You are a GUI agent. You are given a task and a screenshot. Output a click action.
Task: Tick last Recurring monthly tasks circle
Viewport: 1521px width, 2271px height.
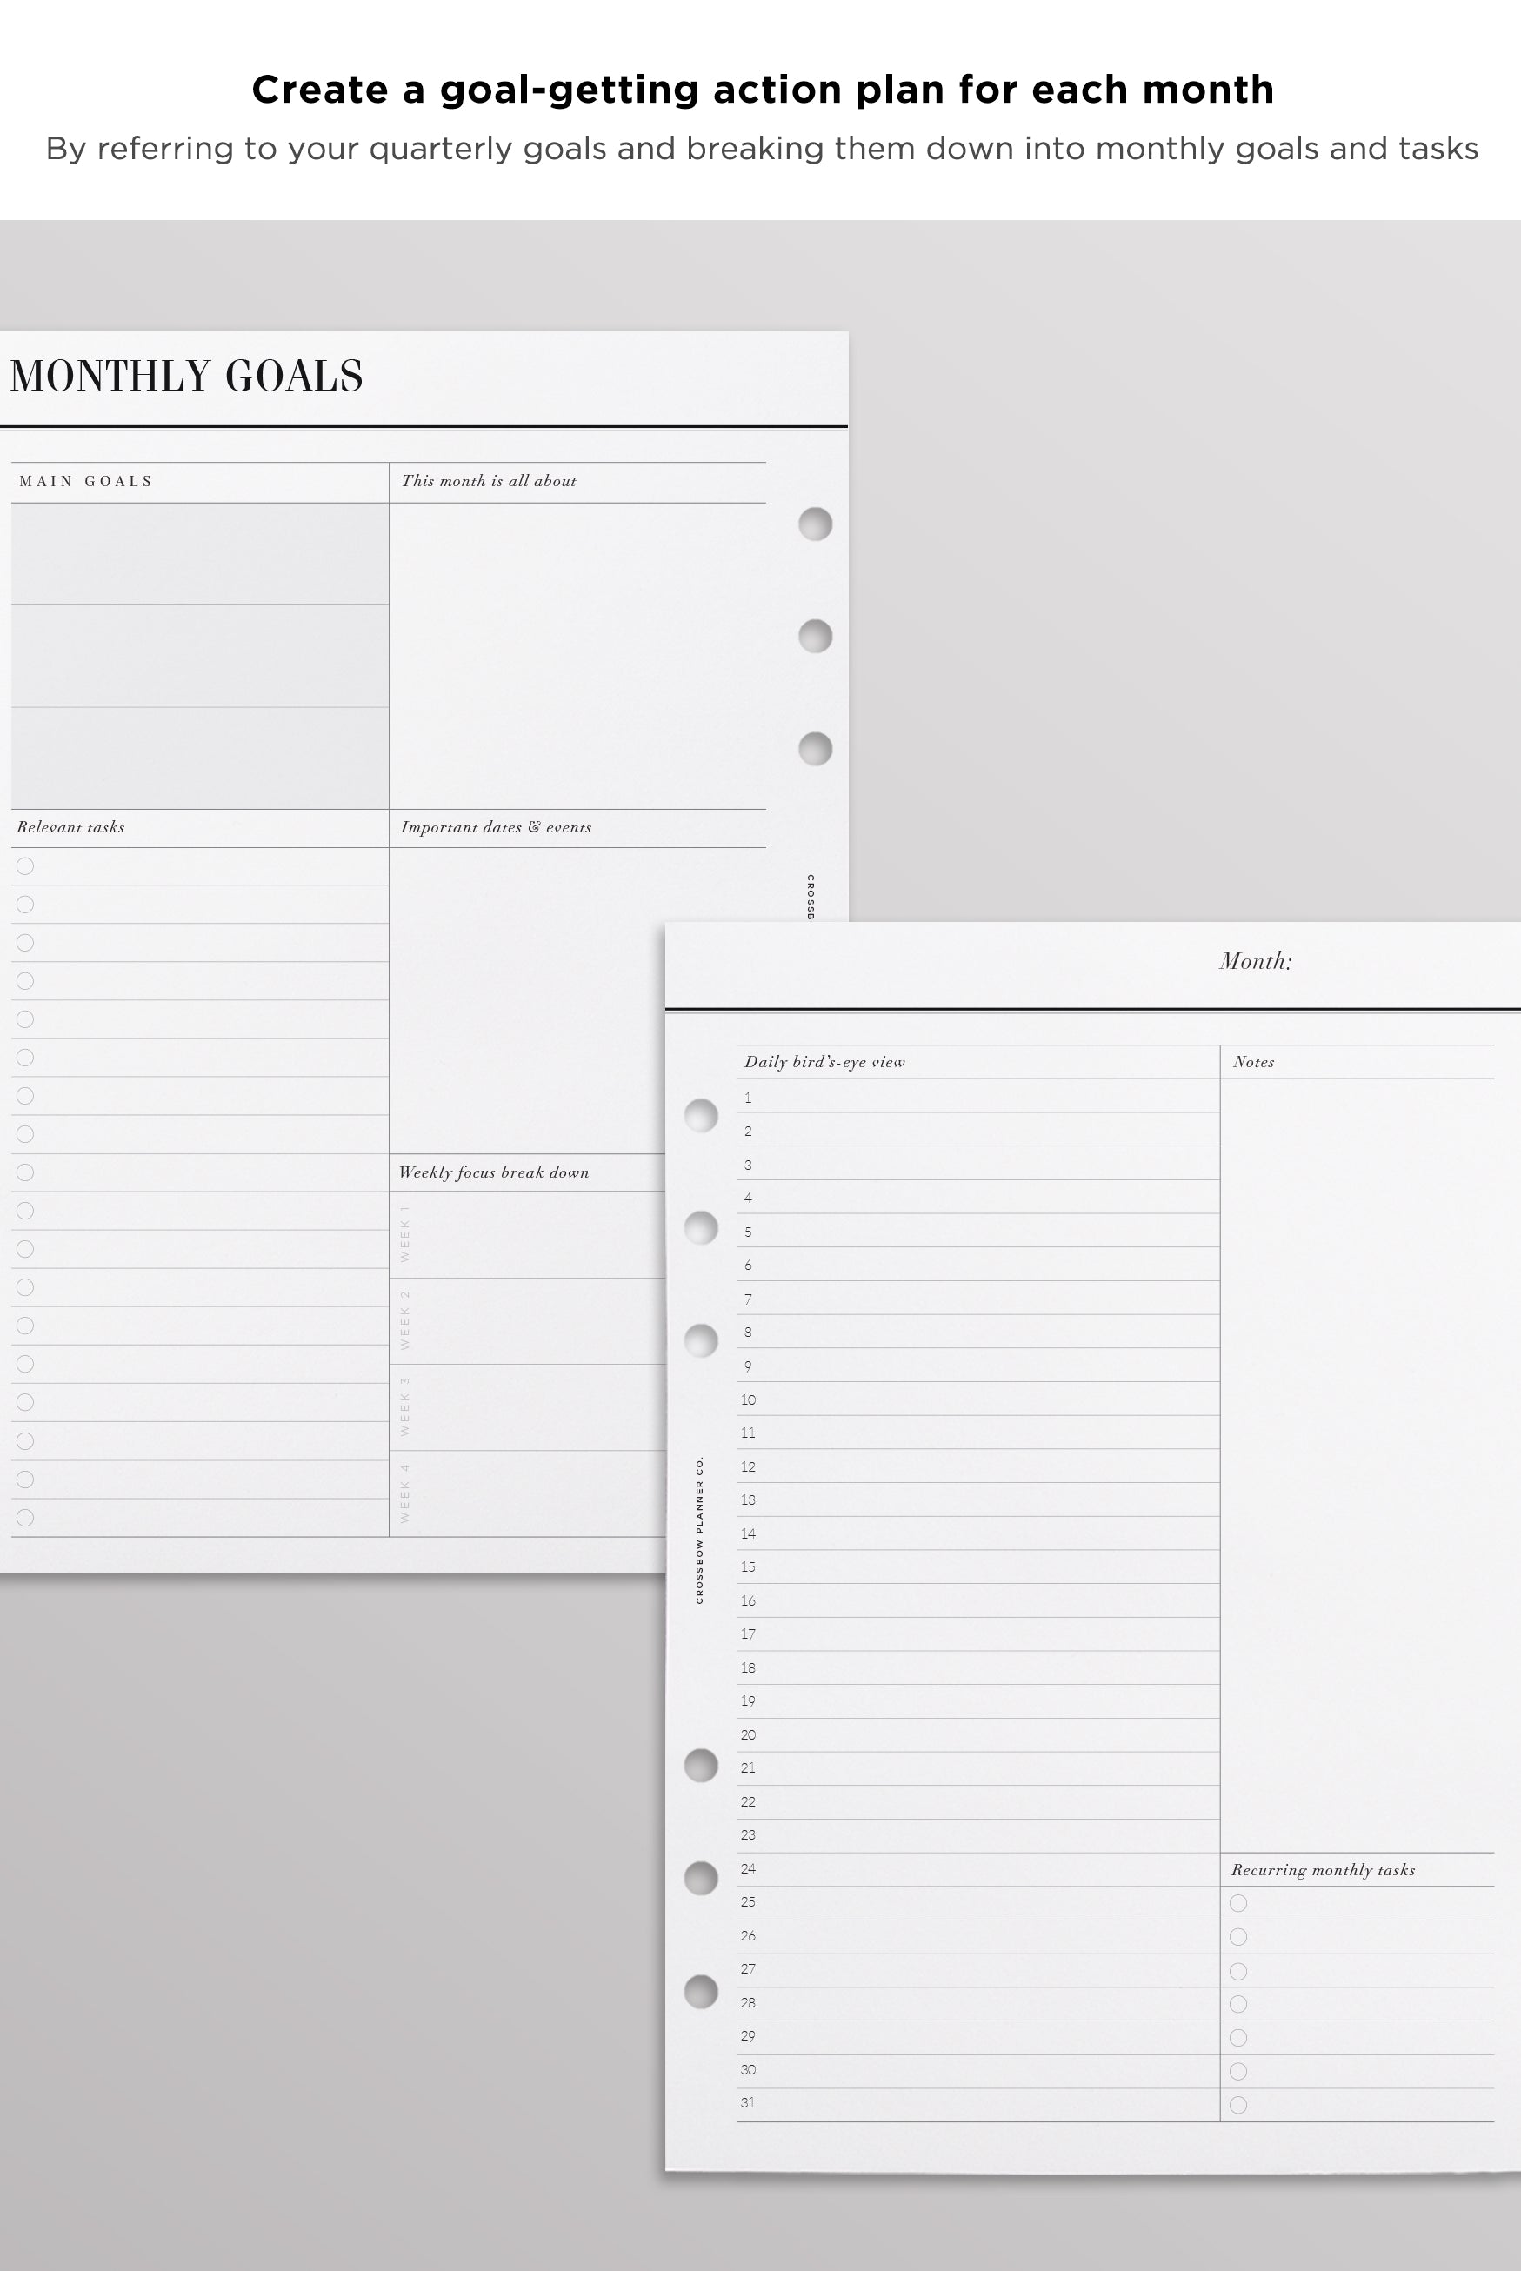pyautogui.click(x=1237, y=2105)
